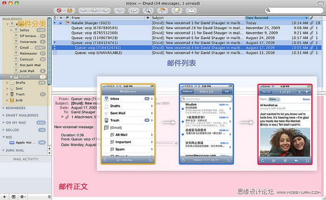The image size is (326, 200).
Task: Sort messages by Subject column header
Action: click(x=198, y=18)
